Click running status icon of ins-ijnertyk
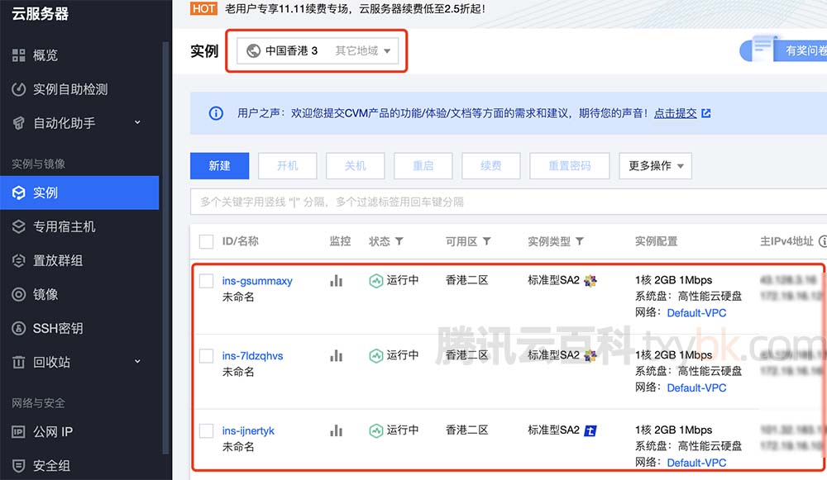 click(376, 430)
